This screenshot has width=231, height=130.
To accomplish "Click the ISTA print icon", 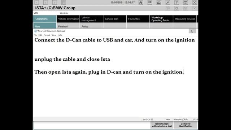I will [x=159, y=3].
